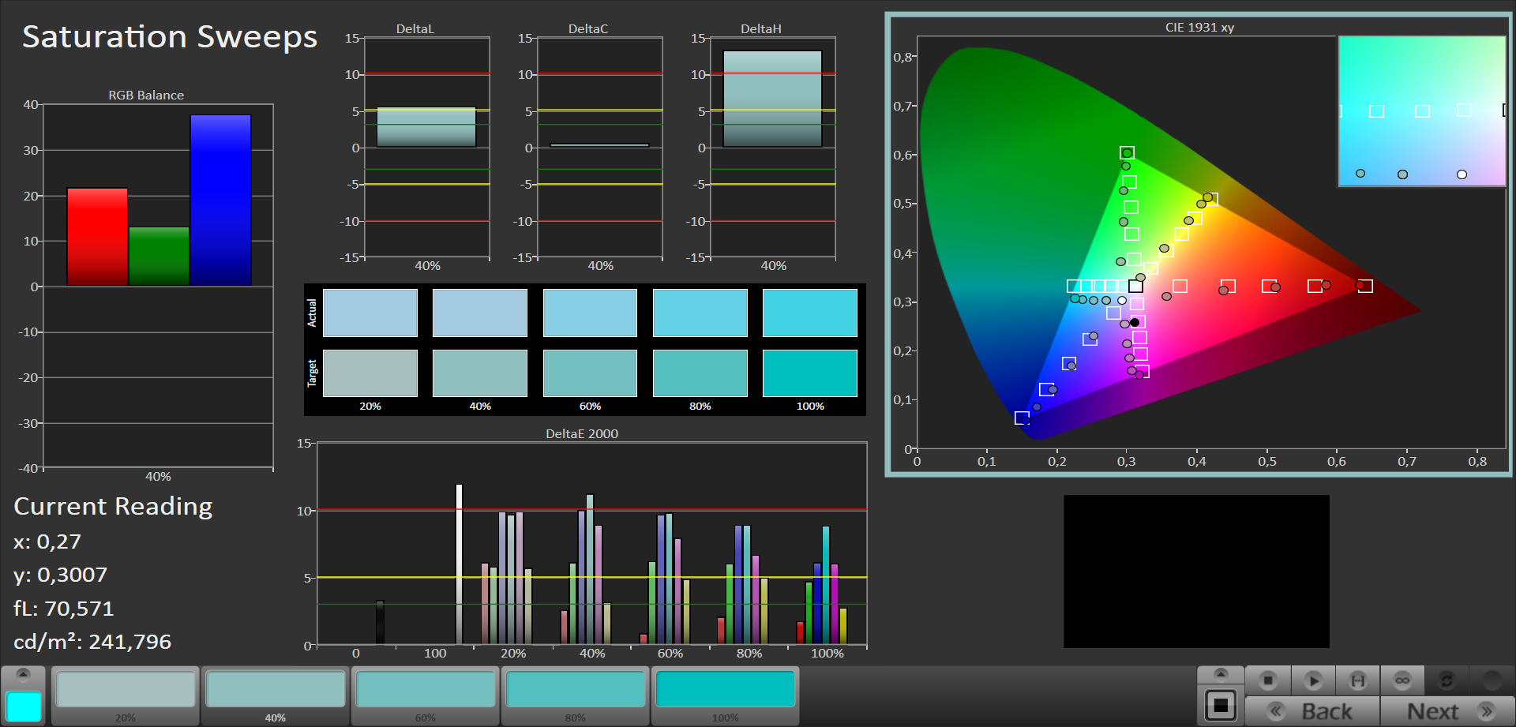Click the DeltaC chart title

[588, 28]
